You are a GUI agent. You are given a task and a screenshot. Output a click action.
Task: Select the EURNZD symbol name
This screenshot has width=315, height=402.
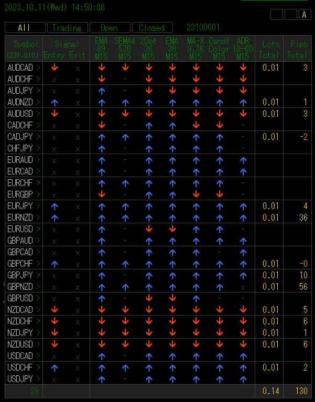tap(20, 218)
